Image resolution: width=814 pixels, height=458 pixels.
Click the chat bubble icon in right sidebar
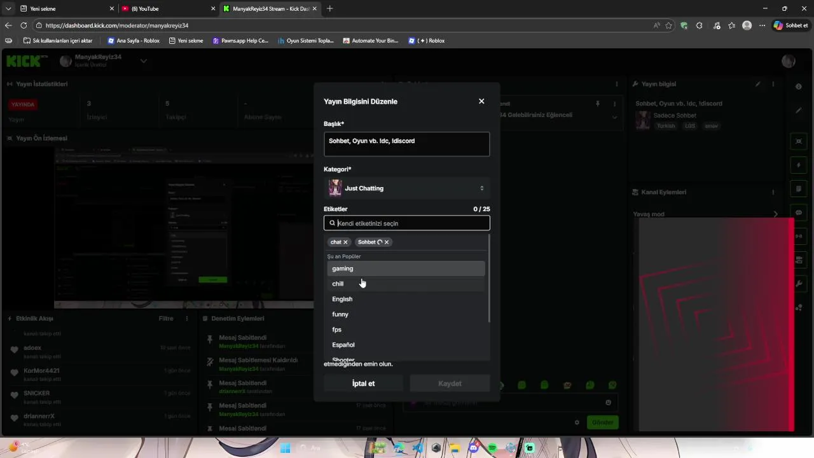tap(799, 212)
